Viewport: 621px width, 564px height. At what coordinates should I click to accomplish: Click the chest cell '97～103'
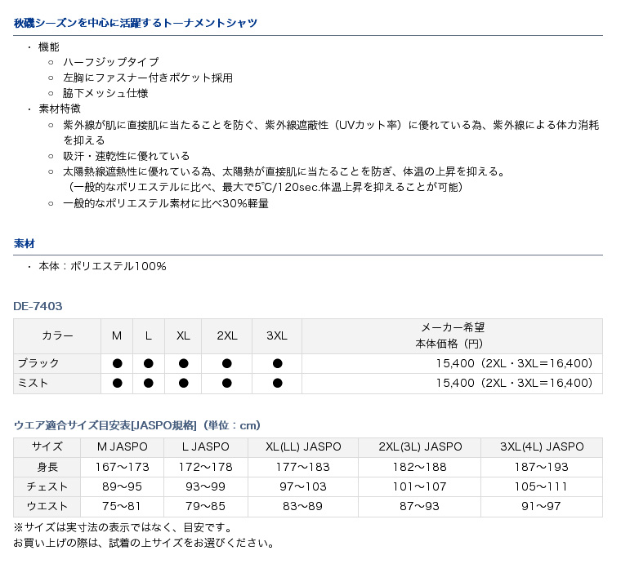click(303, 487)
